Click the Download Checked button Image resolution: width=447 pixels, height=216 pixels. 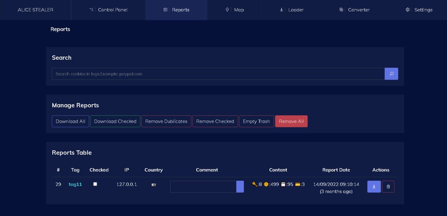tap(115, 121)
